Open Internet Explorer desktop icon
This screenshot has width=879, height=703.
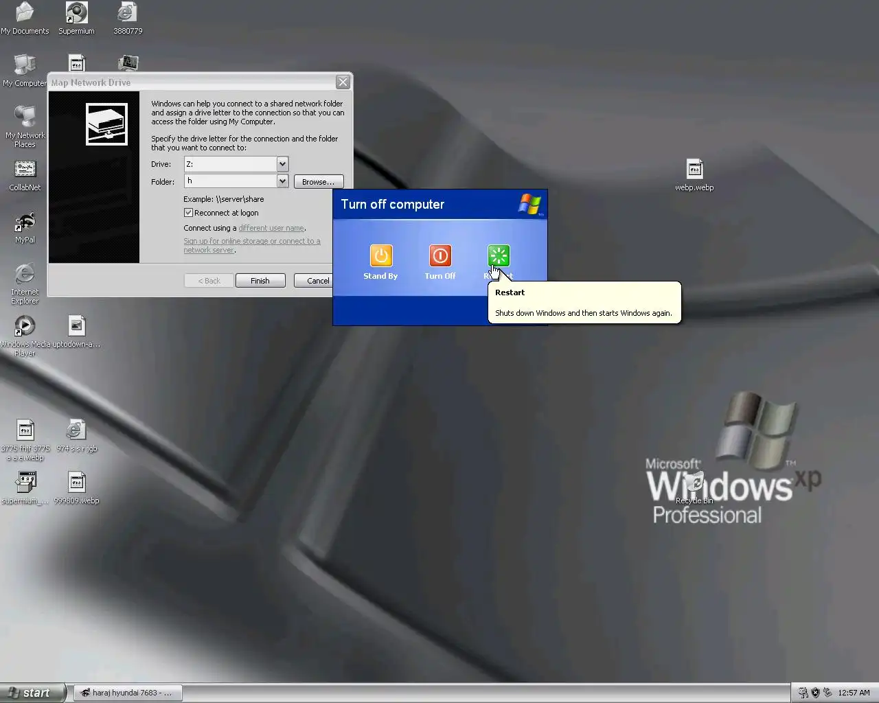[x=25, y=284]
